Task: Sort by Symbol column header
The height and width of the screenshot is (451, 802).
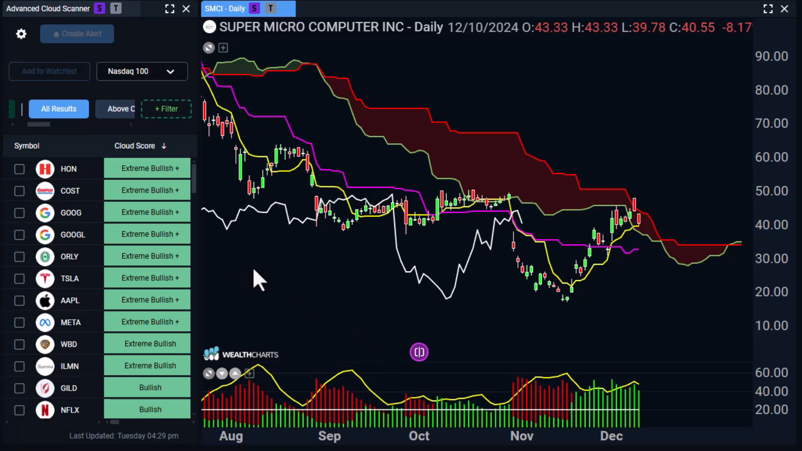Action: click(27, 146)
